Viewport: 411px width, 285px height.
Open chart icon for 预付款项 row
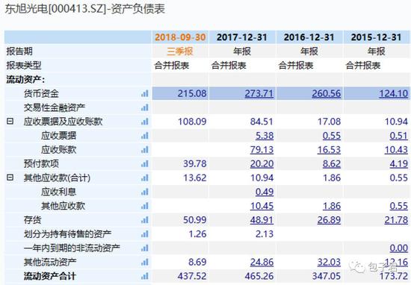pyautogui.click(x=145, y=164)
